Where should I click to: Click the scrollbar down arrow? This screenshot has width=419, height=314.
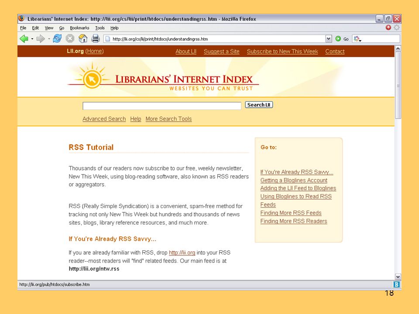[398, 276]
